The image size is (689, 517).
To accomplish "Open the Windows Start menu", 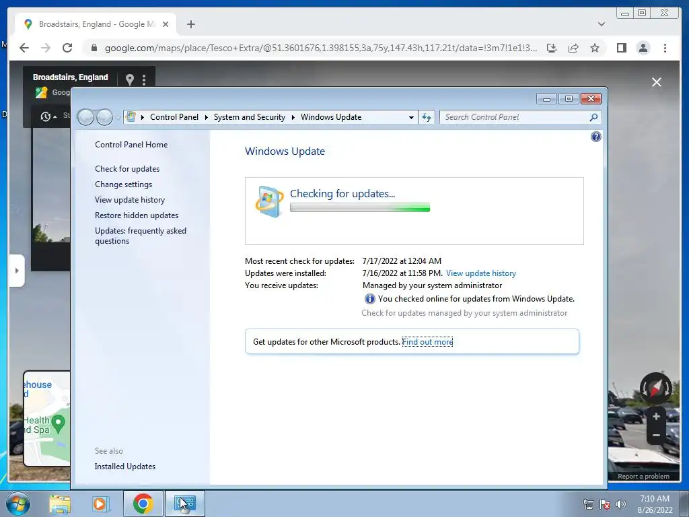I will [x=18, y=504].
